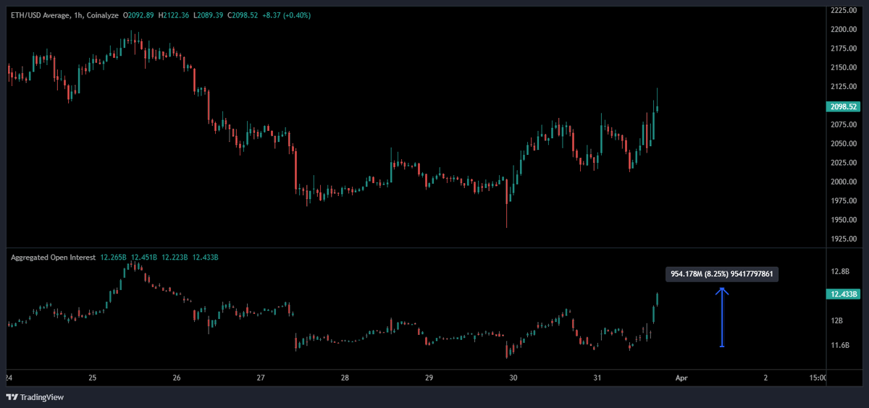Click 2050.00 on the price scale
The image size is (869, 408).
pos(844,144)
